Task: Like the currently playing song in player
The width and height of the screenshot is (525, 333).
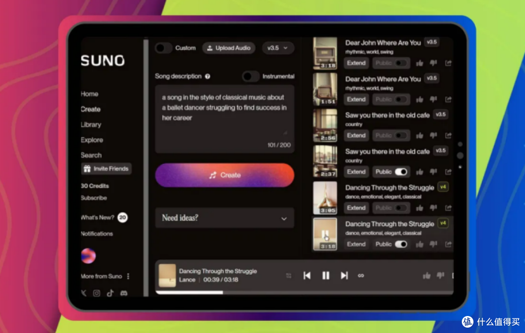Action: (x=427, y=276)
